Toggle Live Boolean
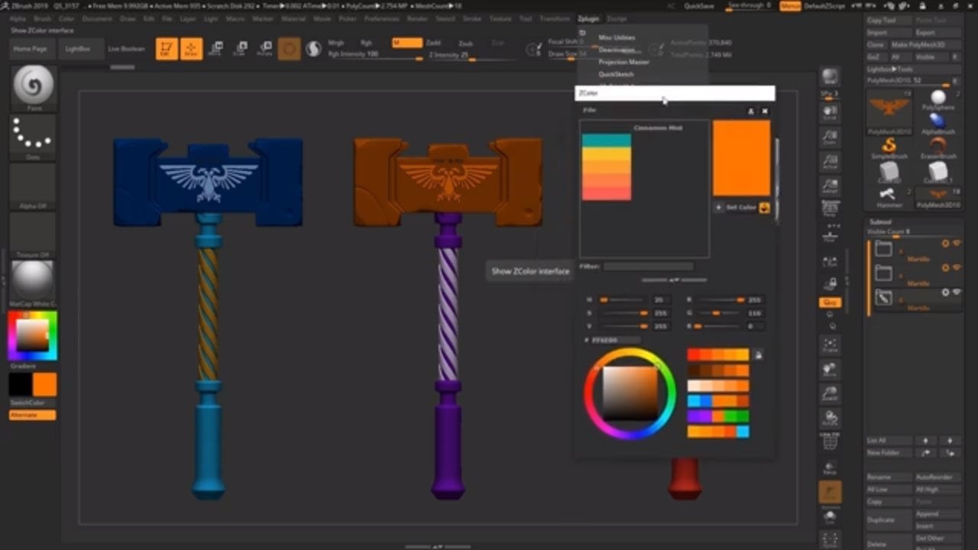978x550 pixels. [126, 48]
